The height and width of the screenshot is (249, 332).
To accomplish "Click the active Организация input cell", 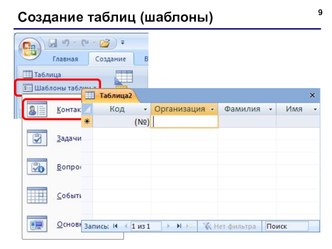I will point(184,122).
